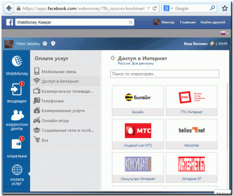Choose the Интернет 67 operator tile

192,167
